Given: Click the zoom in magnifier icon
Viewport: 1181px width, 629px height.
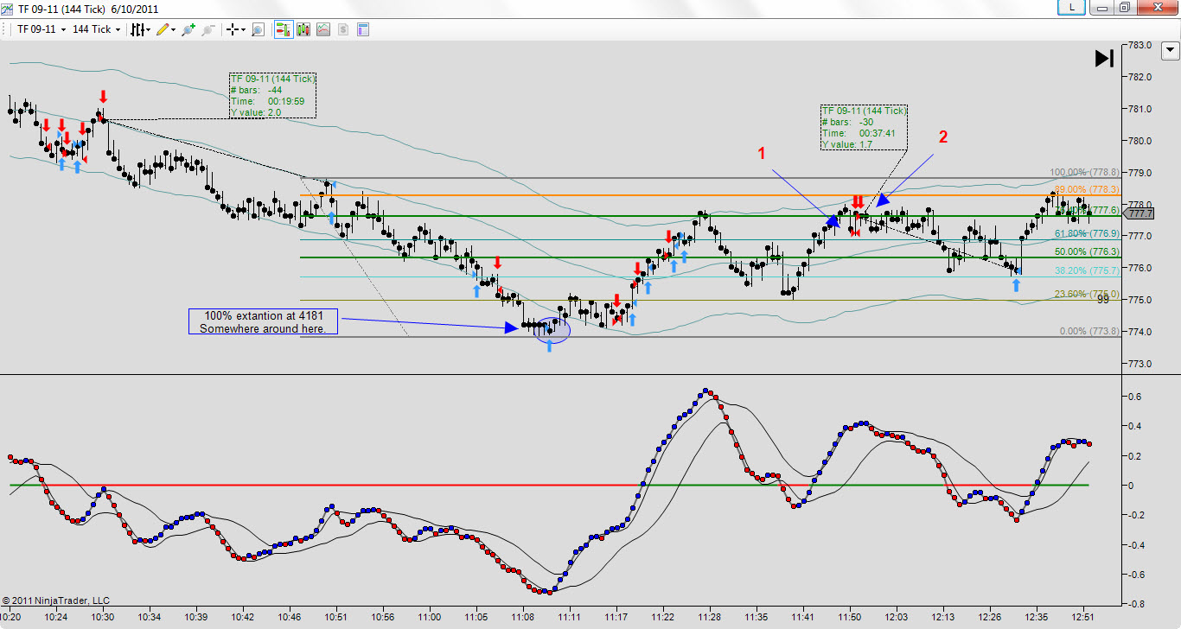Looking at the screenshot, I should 187,29.
